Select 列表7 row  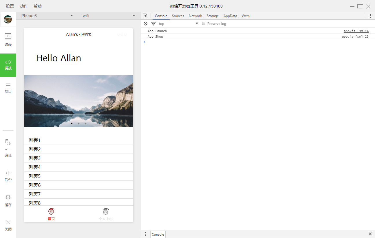pos(78,194)
